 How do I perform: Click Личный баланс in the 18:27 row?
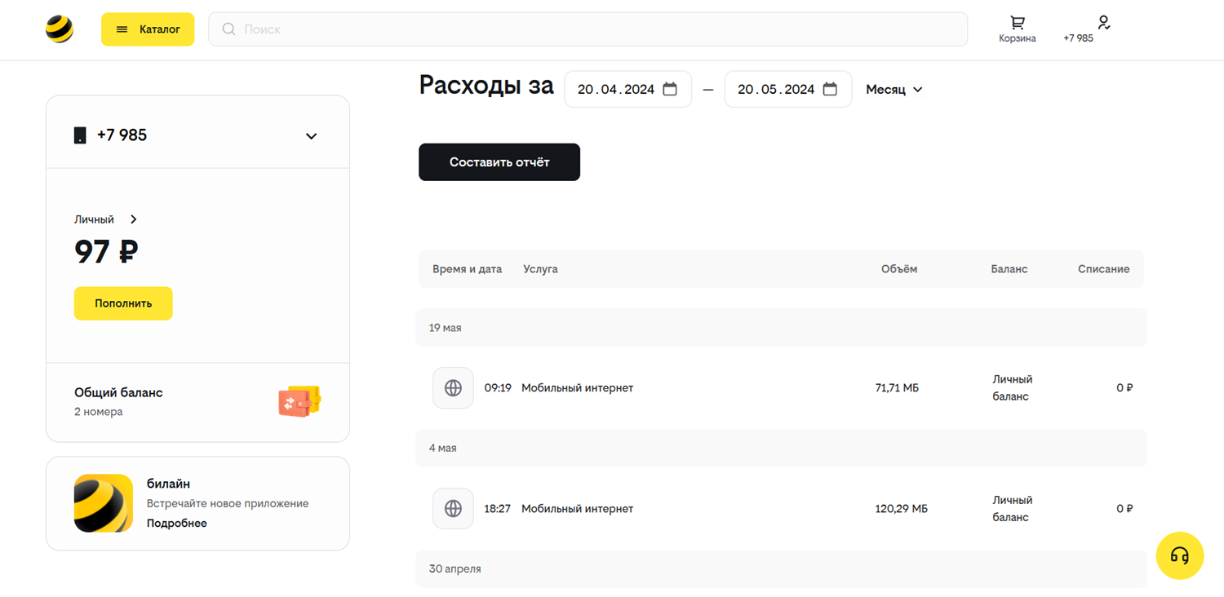pyautogui.click(x=1012, y=509)
